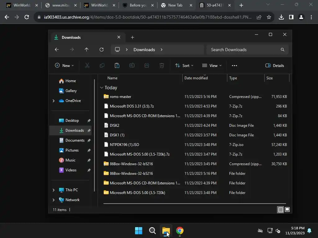Expand This PC tree node
This screenshot has width=318, height=238.
pyautogui.click(x=53, y=190)
